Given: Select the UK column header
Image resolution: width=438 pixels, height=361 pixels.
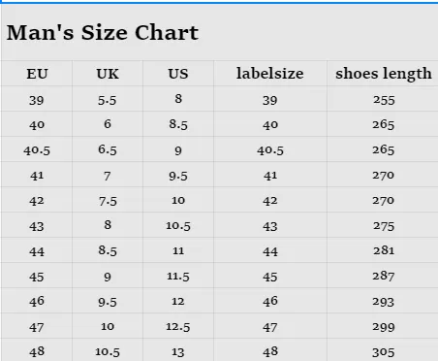Looking at the screenshot, I should pos(108,74).
